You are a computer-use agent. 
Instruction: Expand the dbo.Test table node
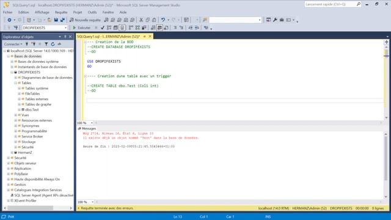coord(19,110)
